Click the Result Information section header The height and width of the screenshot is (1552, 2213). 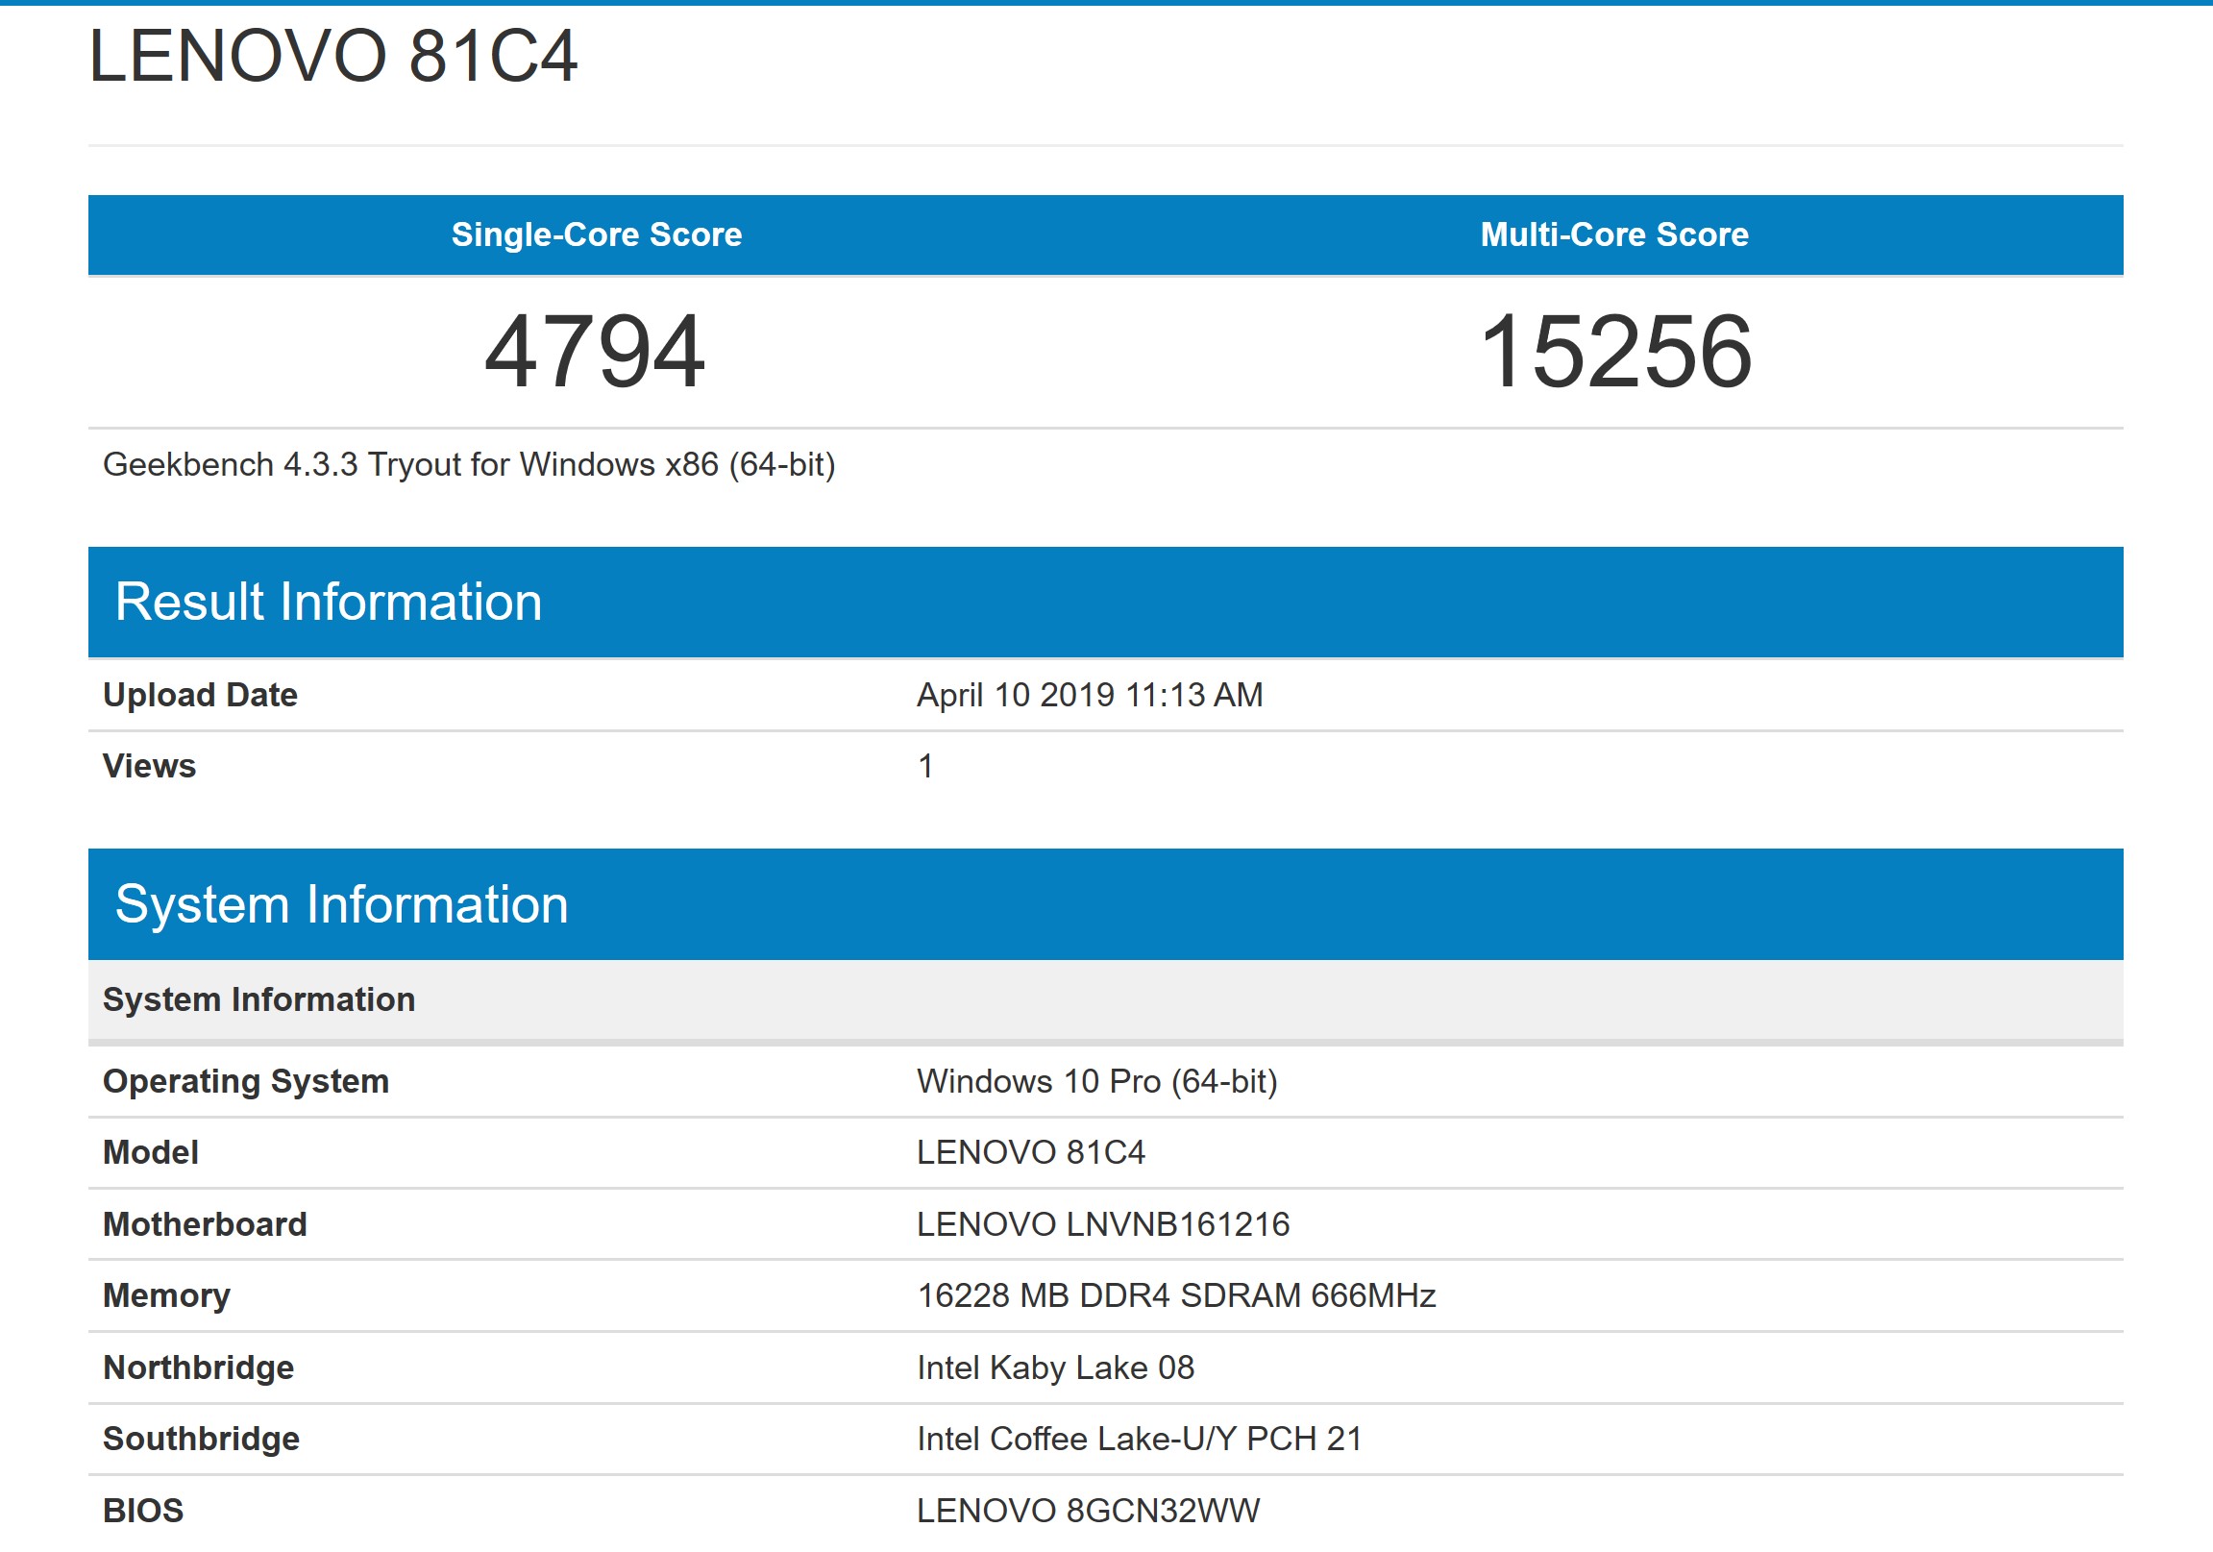click(x=1105, y=603)
